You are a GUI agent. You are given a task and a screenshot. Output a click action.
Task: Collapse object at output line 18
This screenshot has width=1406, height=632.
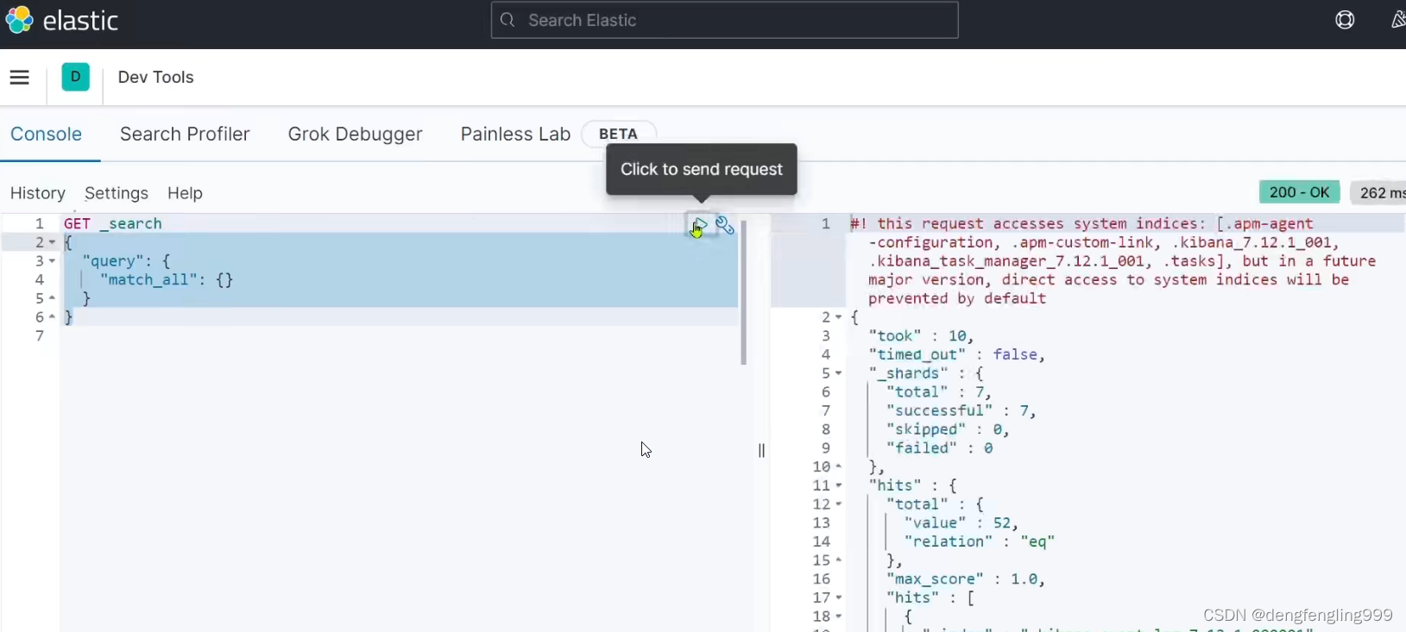(838, 616)
